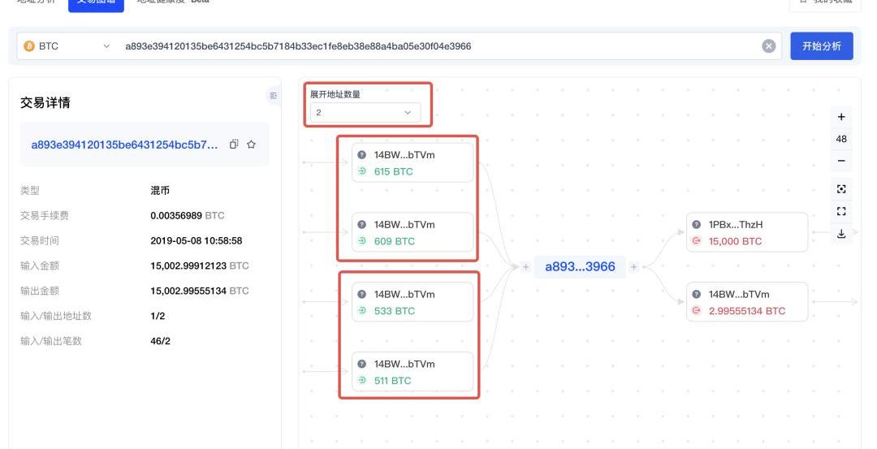877x449 pixels.
Task: Expand outputs with plus right of a893...3966
Action: tap(634, 266)
